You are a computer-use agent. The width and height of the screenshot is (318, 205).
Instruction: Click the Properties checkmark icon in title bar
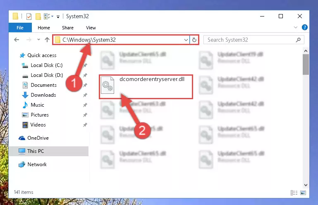pyautogui.click(x=29, y=17)
